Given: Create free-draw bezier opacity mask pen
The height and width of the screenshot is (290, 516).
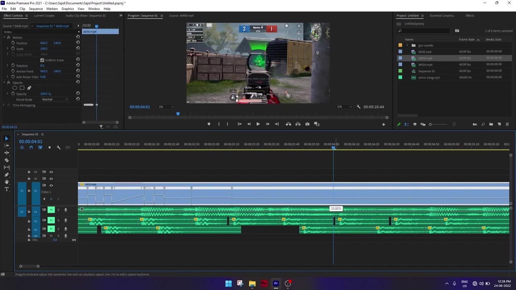Looking at the screenshot, I should (x=29, y=88).
